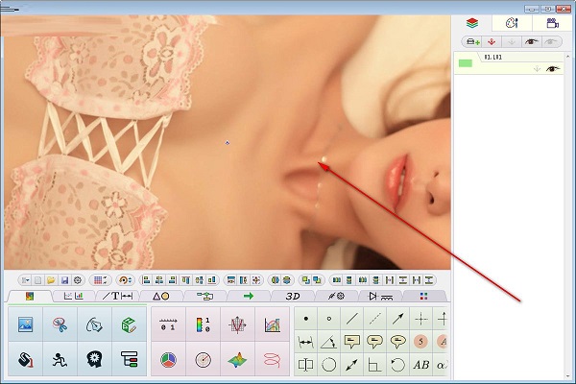Image resolution: width=576 pixels, height=384 pixels.
Task: Select the scissors crop tool
Action: (60, 324)
